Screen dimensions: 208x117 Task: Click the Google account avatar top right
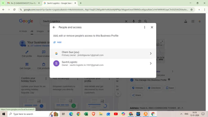[x=199, y=21]
